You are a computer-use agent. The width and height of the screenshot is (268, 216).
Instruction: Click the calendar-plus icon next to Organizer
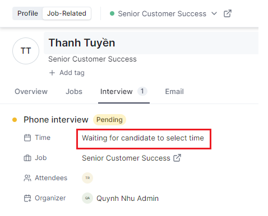pos(27,198)
